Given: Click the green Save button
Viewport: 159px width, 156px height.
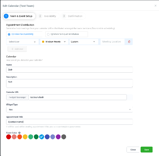Looking at the screenshot, I should click(x=146, y=150).
